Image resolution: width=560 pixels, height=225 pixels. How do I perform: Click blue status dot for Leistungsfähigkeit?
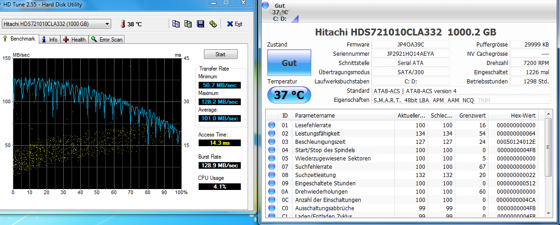coord(272,133)
